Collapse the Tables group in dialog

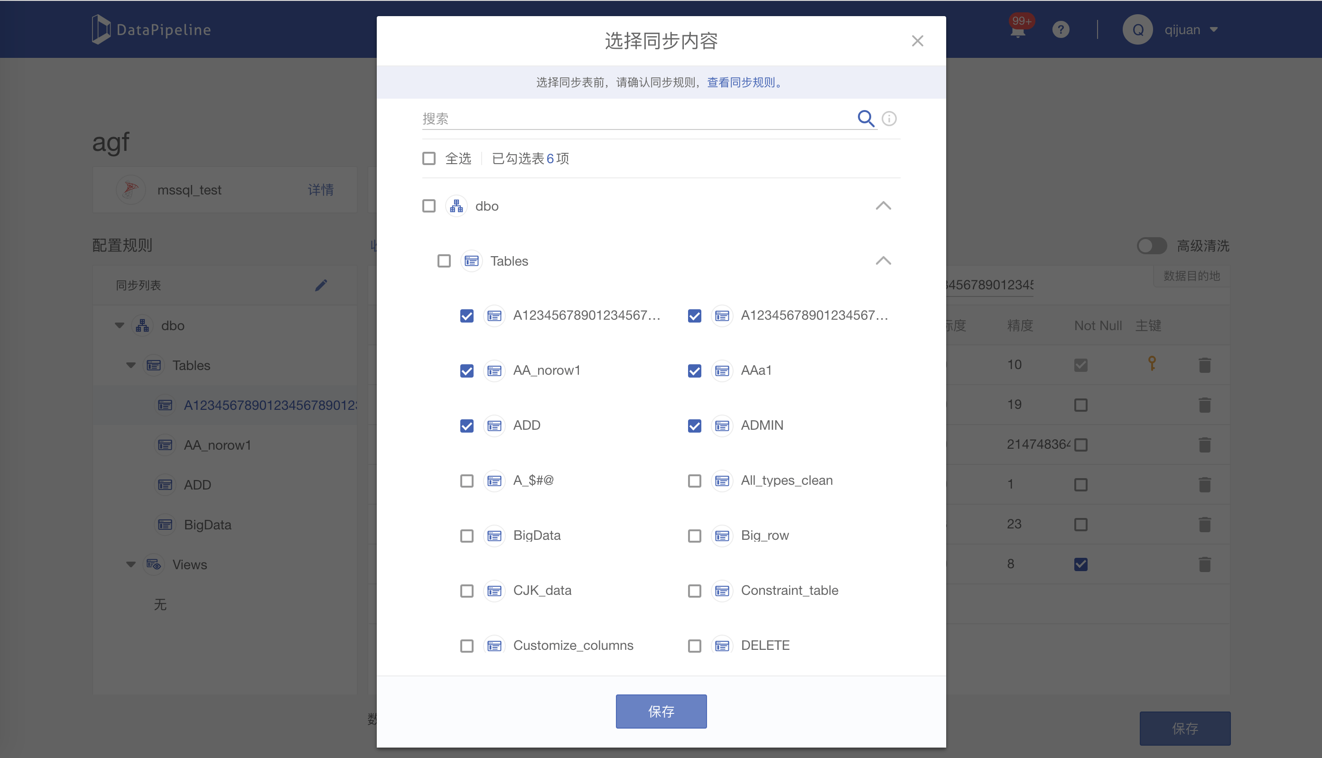coord(883,261)
